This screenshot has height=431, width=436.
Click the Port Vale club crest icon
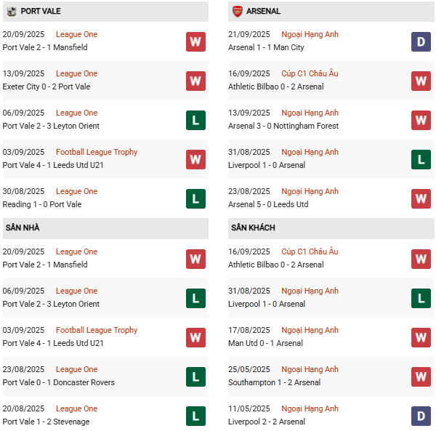pos(12,12)
